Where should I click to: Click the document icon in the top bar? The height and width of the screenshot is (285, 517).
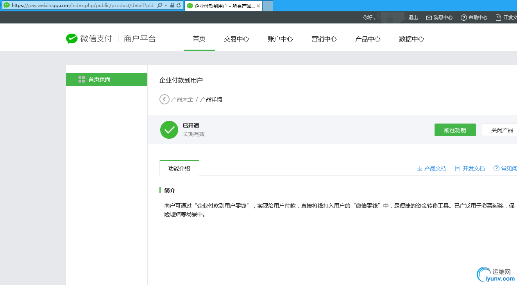click(x=498, y=18)
